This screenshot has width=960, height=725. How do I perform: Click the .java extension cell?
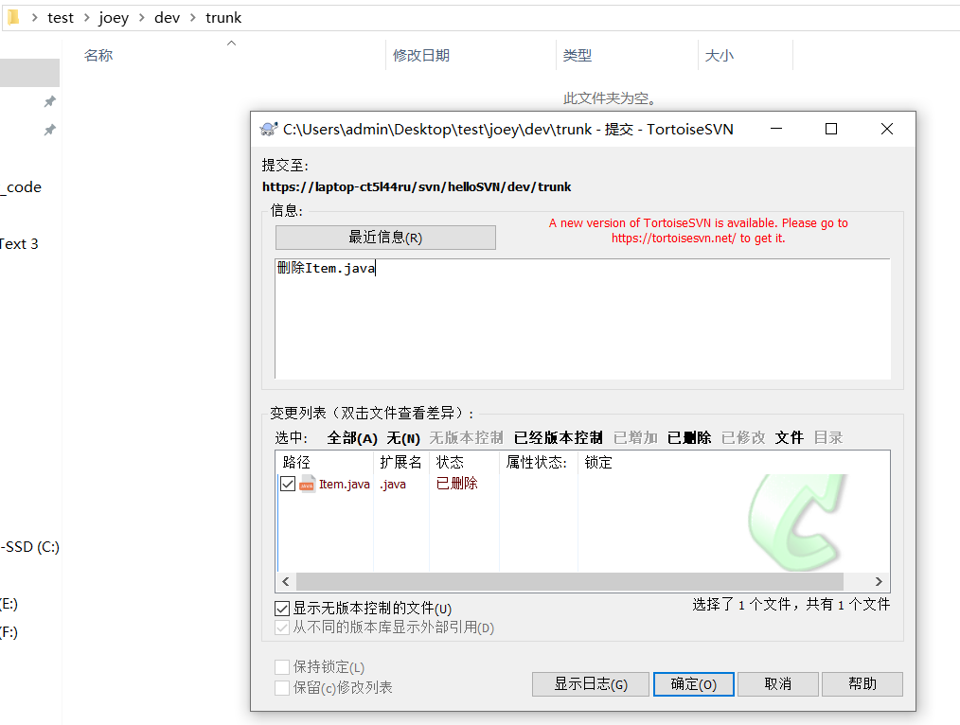point(393,484)
